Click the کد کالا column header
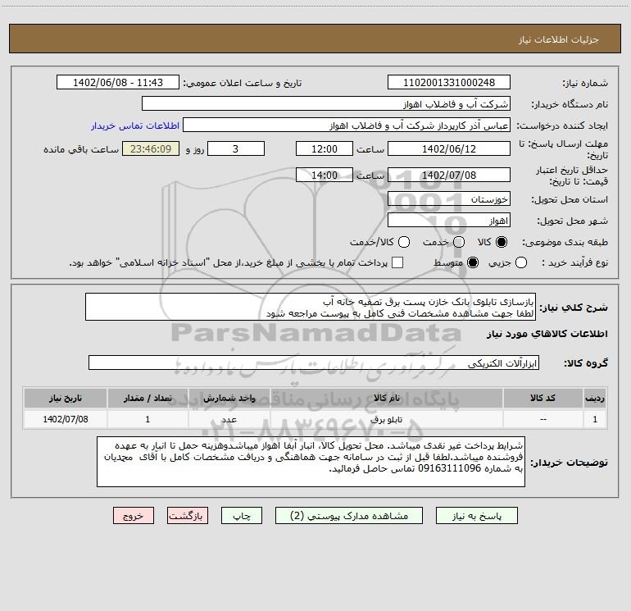This screenshot has height=611, width=631. [542, 398]
